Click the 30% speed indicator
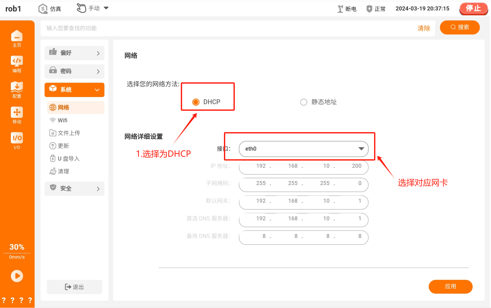491x308 pixels. pos(17,247)
